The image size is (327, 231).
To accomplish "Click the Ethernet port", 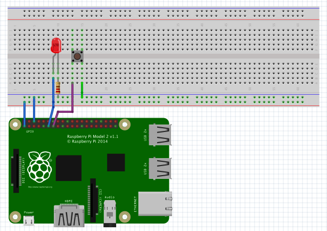I will pos(155,204).
